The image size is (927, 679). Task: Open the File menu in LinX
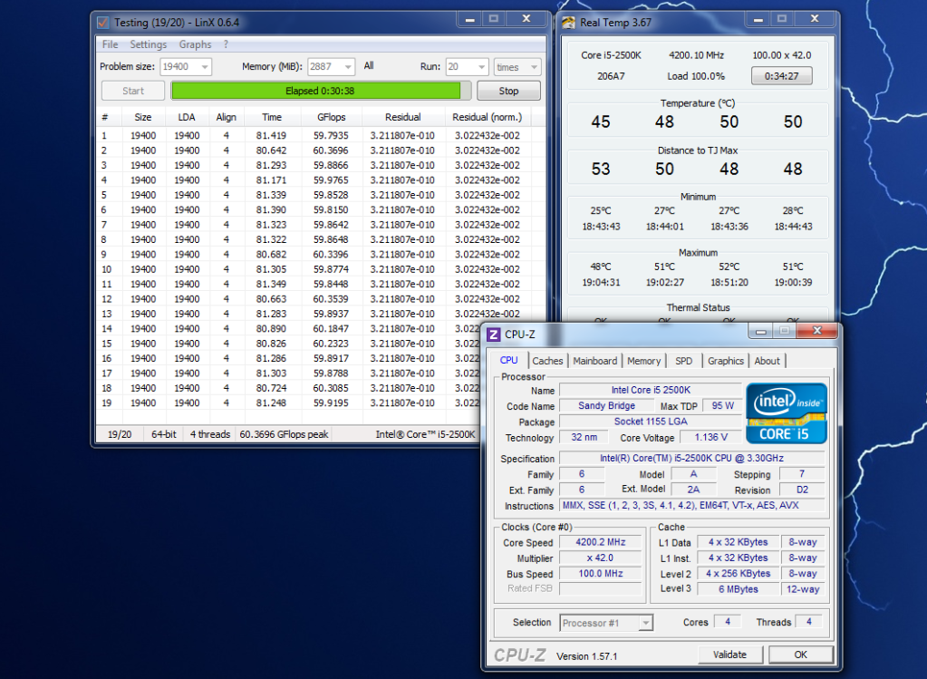pos(110,44)
